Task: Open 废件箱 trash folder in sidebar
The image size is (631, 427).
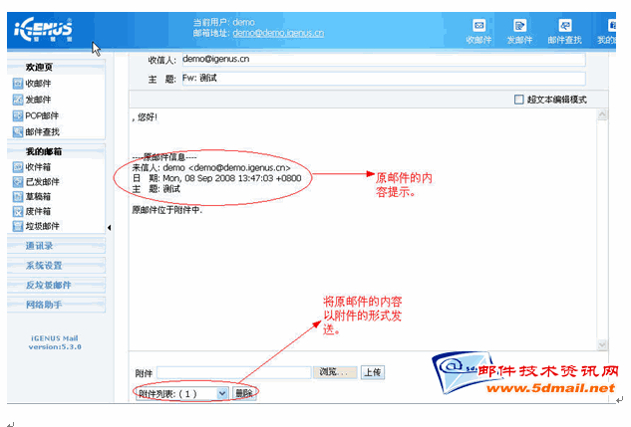Action: 42,212
